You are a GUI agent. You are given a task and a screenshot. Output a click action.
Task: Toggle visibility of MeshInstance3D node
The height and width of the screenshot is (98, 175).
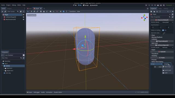[24, 19]
